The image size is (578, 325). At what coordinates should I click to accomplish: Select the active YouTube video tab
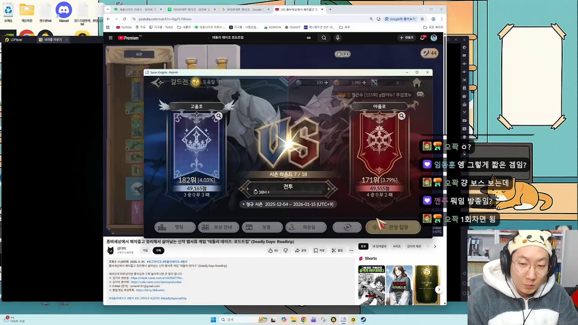(299, 9)
